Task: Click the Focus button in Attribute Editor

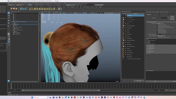Action: [x=172, y=16]
